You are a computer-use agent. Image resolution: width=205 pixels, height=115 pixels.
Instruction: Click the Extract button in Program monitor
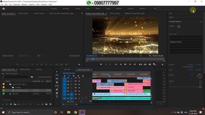point(145,65)
